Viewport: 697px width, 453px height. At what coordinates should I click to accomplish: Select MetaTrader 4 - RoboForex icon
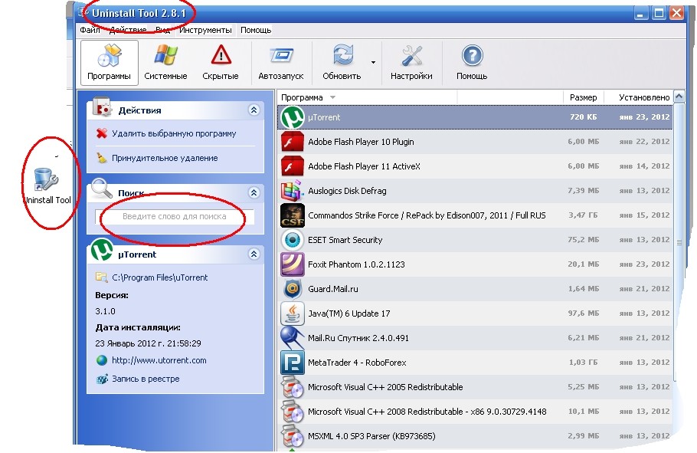pyautogui.click(x=293, y=363)
